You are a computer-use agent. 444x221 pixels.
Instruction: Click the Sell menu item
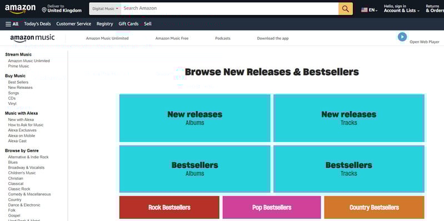148,24
